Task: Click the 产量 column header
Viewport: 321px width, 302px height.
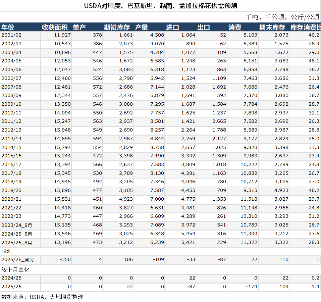Action: coord(142,27)
